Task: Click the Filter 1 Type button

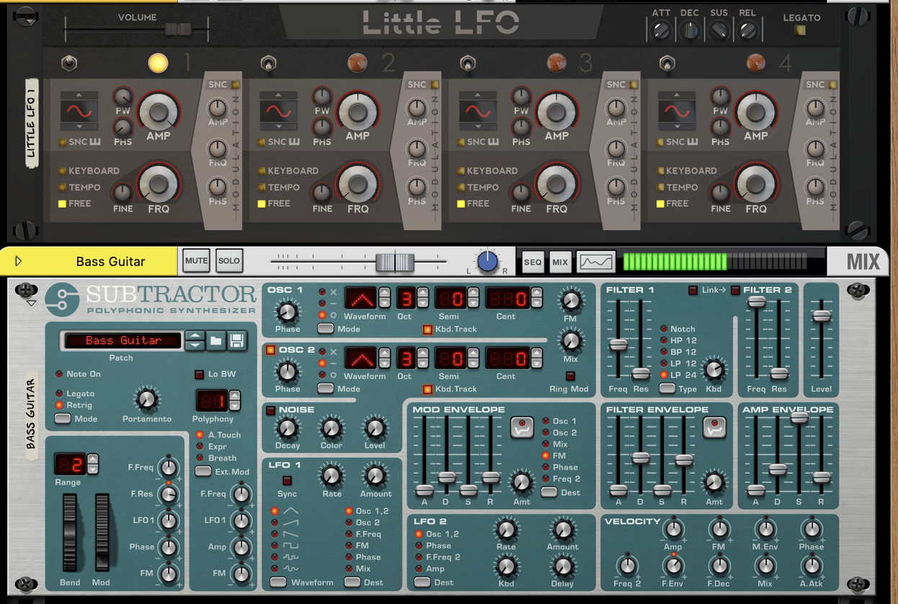Action: pos(667,388)
